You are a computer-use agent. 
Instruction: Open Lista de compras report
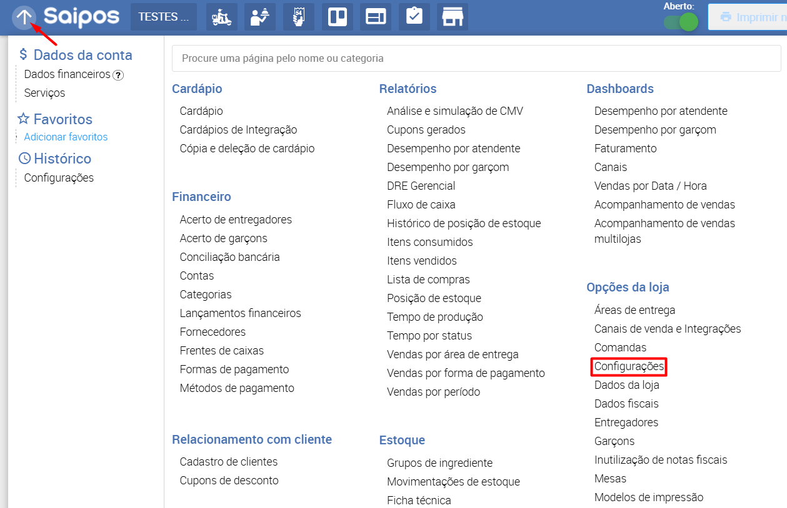point(428,280)
